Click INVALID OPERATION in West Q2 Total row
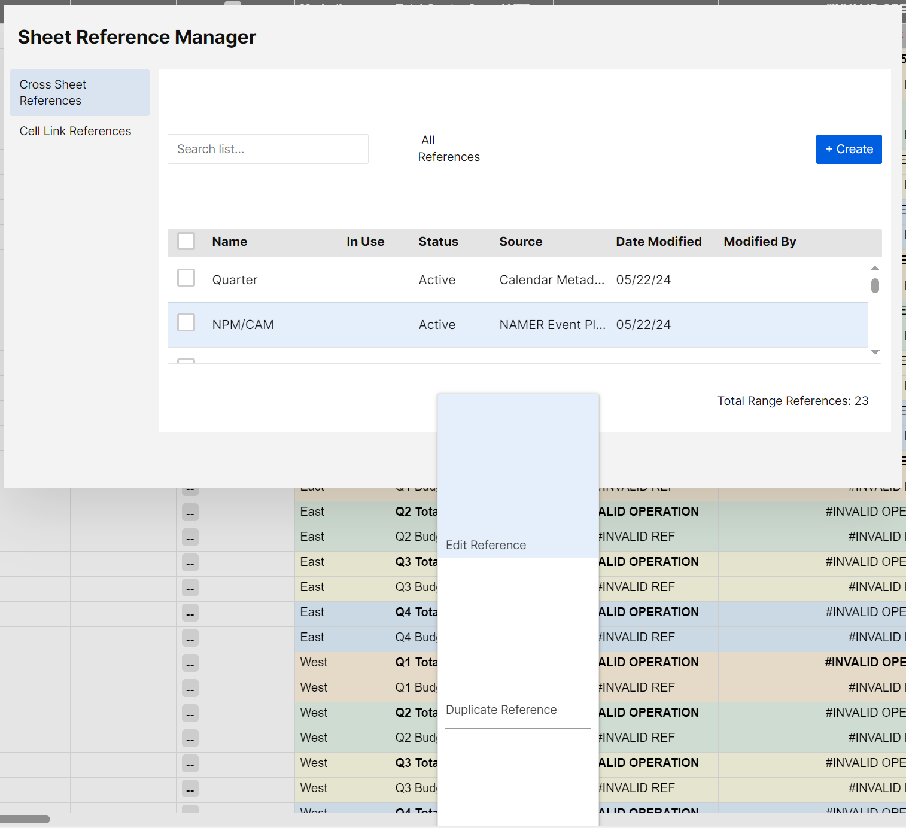 649,713
